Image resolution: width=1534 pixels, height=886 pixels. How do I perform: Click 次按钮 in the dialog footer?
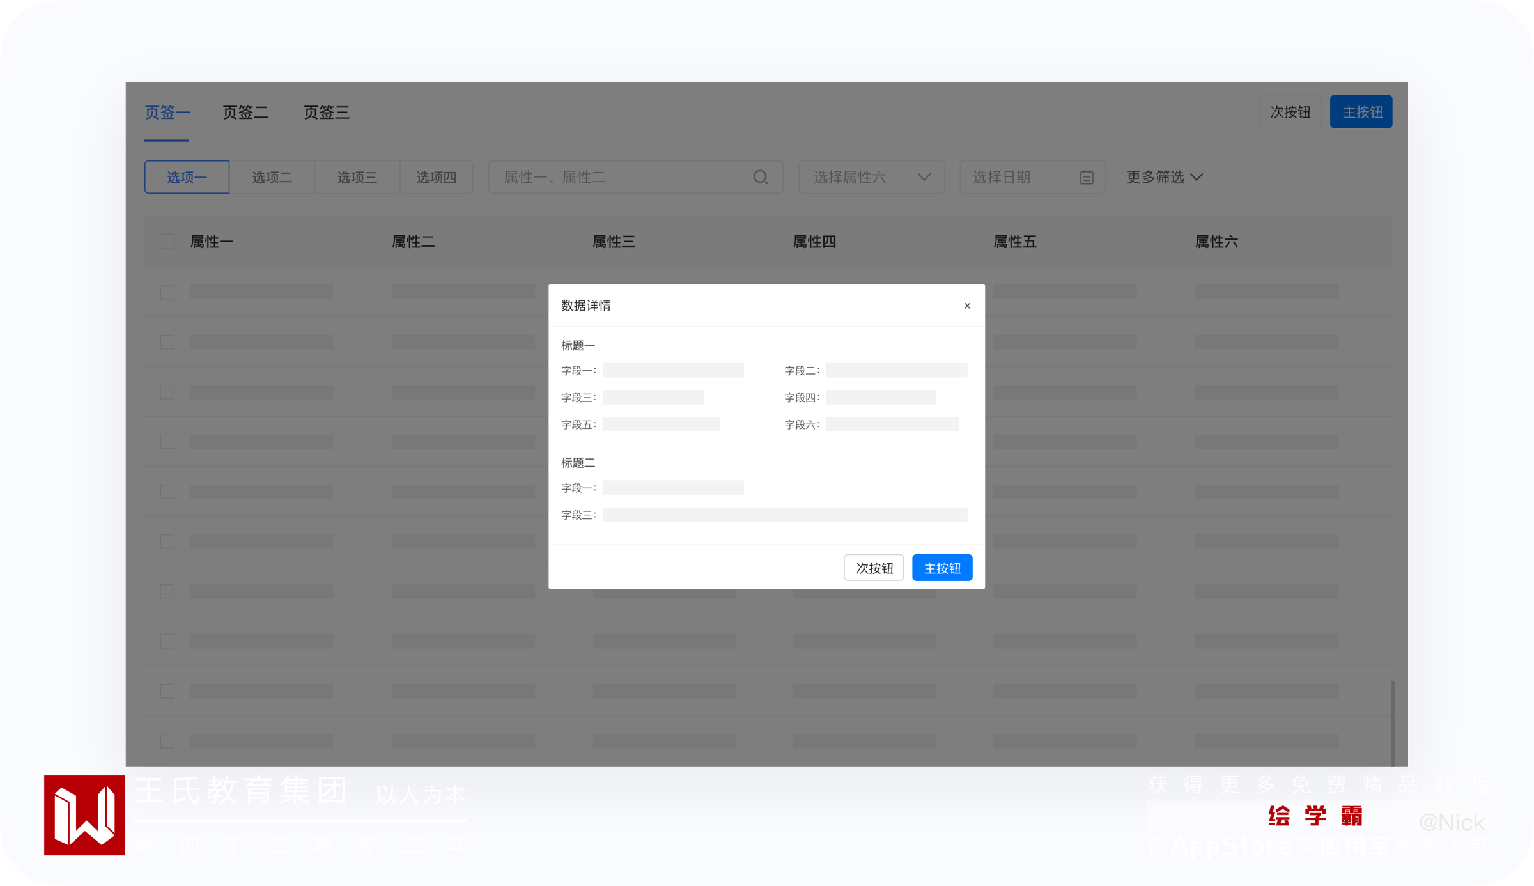[874, 568]
